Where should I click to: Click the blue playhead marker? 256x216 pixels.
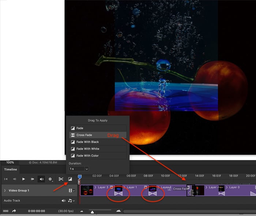pyautogui.click(x=80, y=176)
